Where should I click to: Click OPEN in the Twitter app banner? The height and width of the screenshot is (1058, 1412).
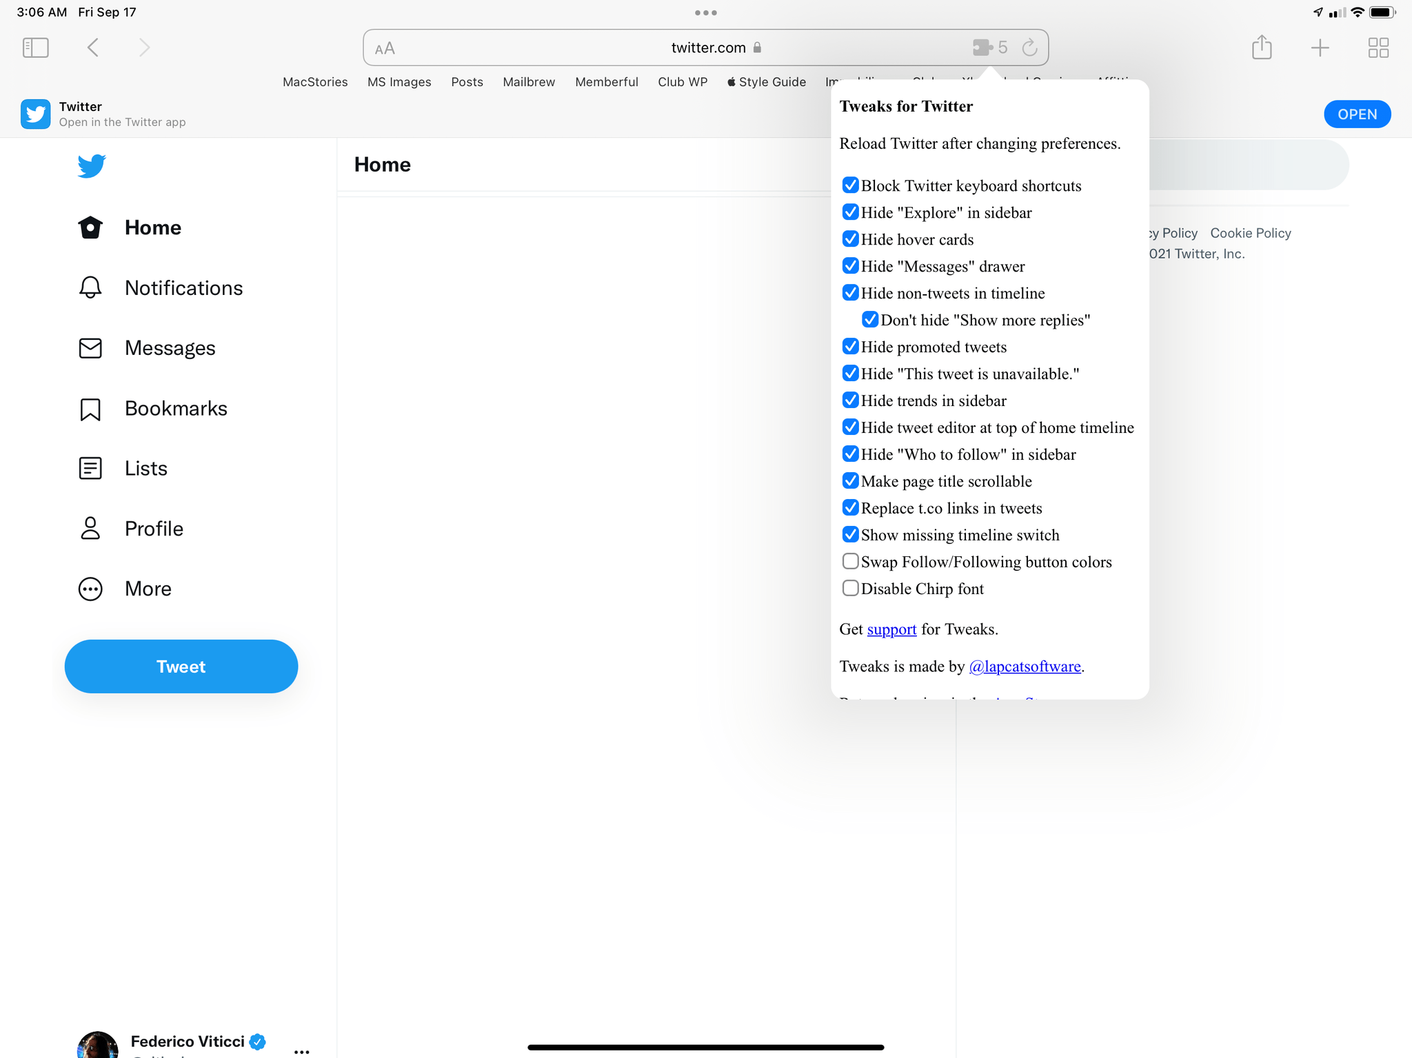pyautogui.click(x=1357, y=114)
